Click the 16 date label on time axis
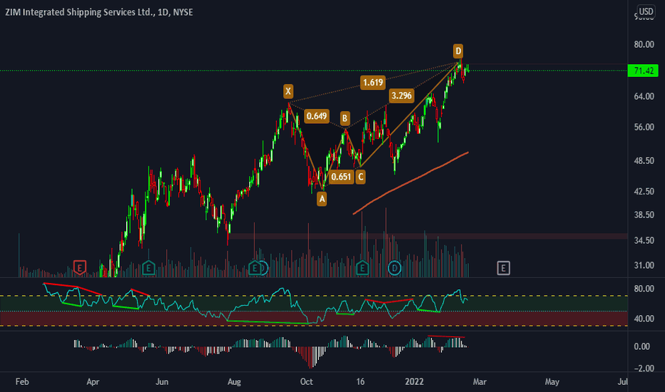 point(360,382)
